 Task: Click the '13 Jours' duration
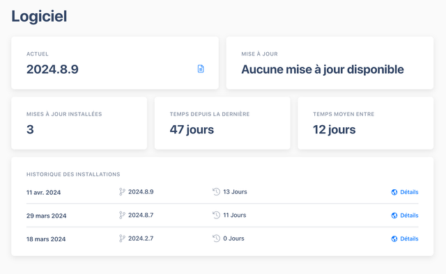[235, 192]
